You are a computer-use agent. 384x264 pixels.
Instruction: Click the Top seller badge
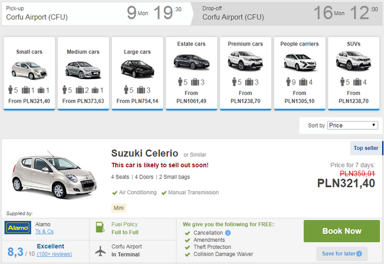click(x=366, y=148)
